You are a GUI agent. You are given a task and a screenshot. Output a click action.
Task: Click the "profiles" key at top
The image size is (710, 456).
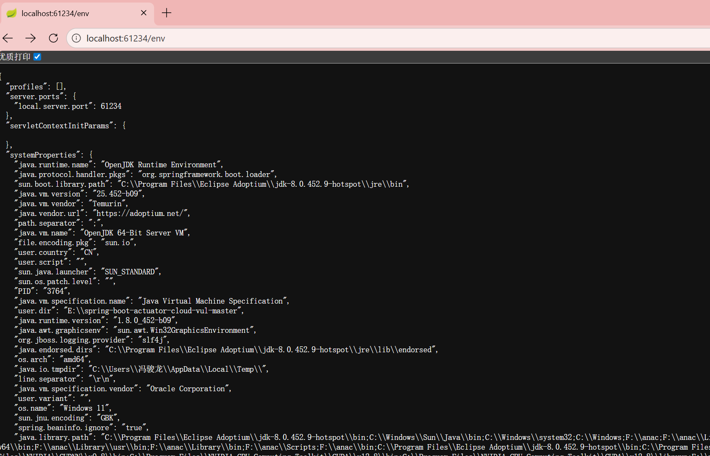point(26,87)
